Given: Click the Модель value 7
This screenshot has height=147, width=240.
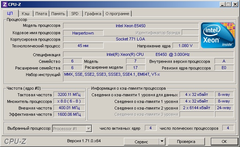Looking at the screenshot, I should point(136,61).
